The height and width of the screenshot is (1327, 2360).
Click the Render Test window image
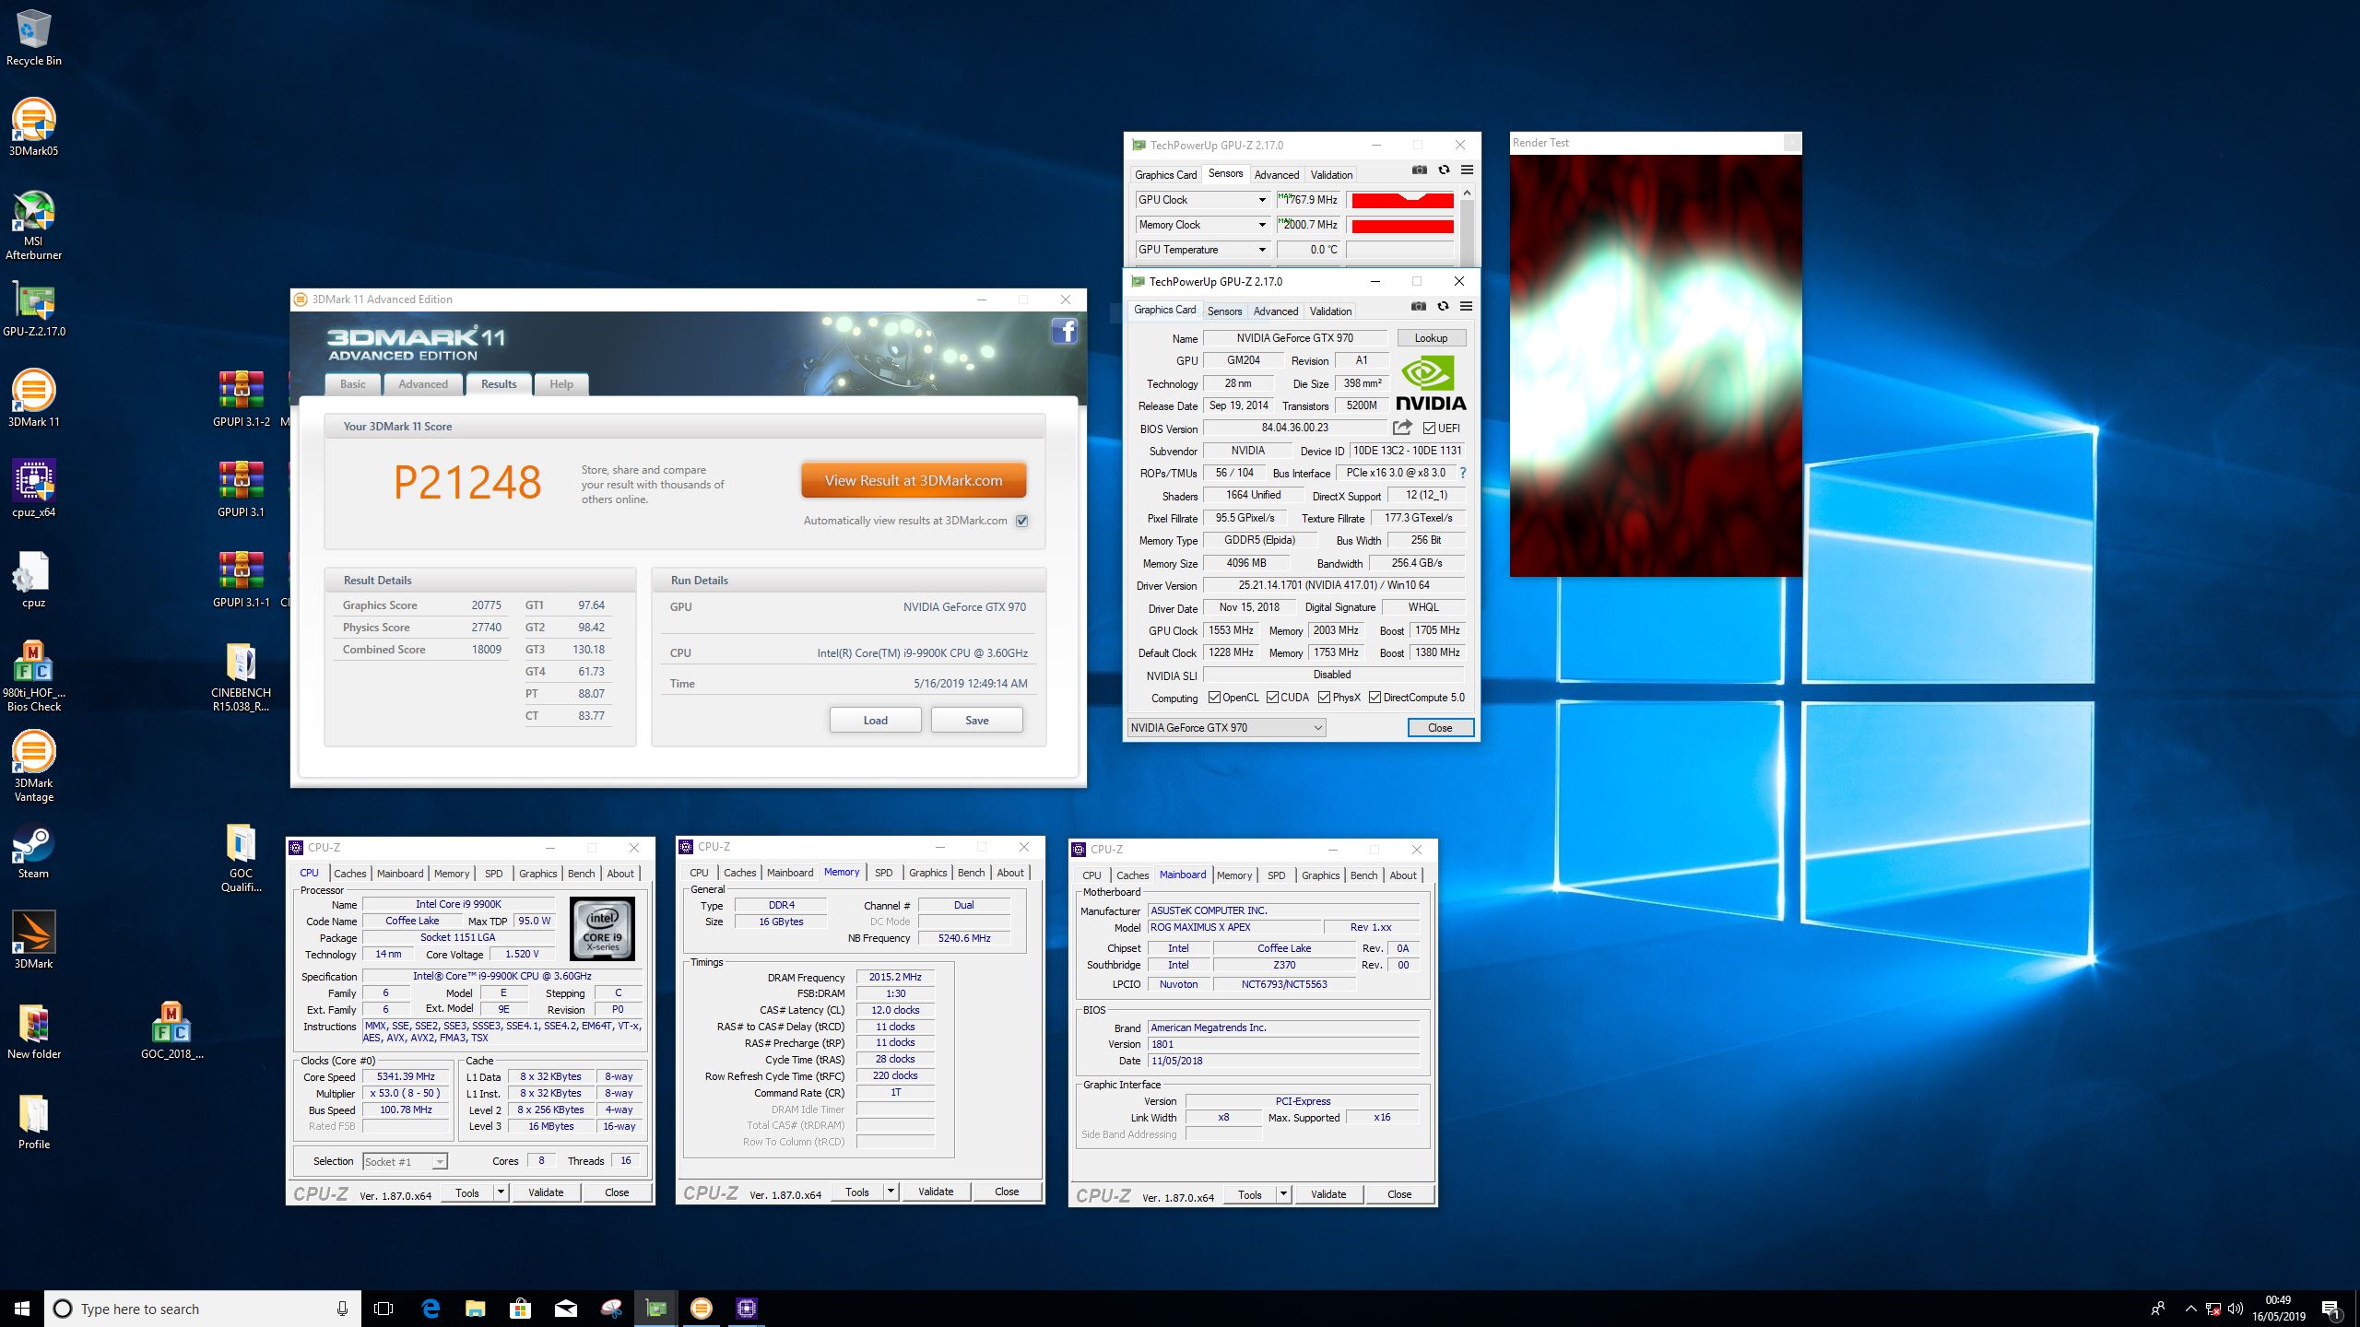(x=1656, y=365)
